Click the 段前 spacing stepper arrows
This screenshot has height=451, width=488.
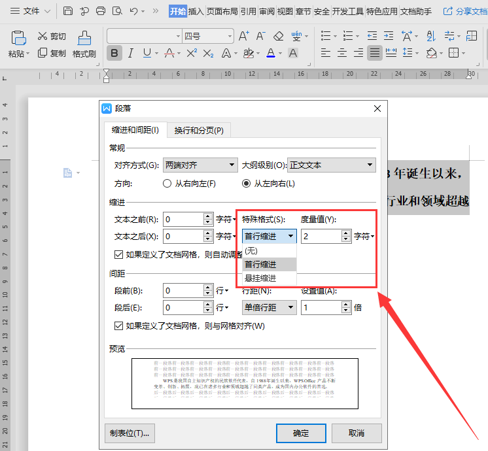[208, 290]
